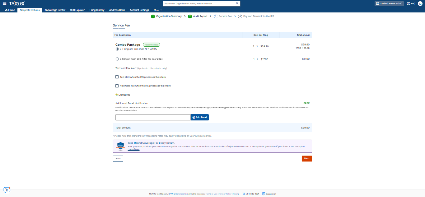Open the Account Settings tab
The image size is (425, 197).
[x=139, y=10]
